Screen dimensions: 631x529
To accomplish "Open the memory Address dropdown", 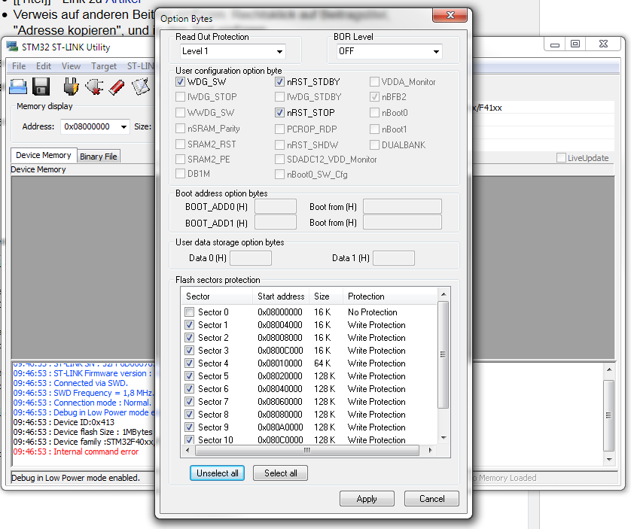I will pyautogui.click(x=123, y=127).
